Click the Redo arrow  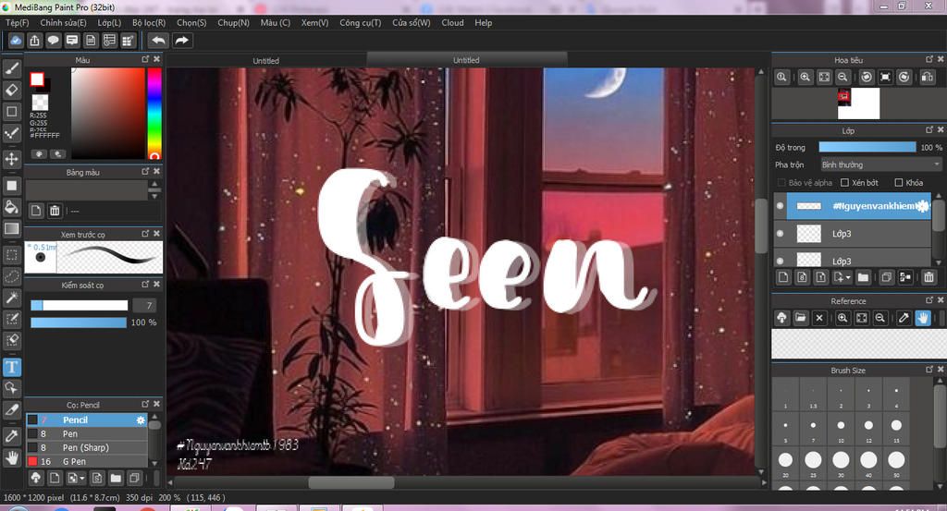pyautogui.click(x=181, y=41)
